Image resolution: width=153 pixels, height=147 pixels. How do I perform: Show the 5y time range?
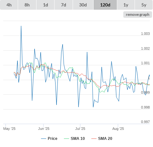[144, 5]
